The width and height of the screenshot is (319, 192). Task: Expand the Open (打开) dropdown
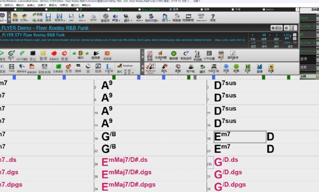click(x=25, y=18)
